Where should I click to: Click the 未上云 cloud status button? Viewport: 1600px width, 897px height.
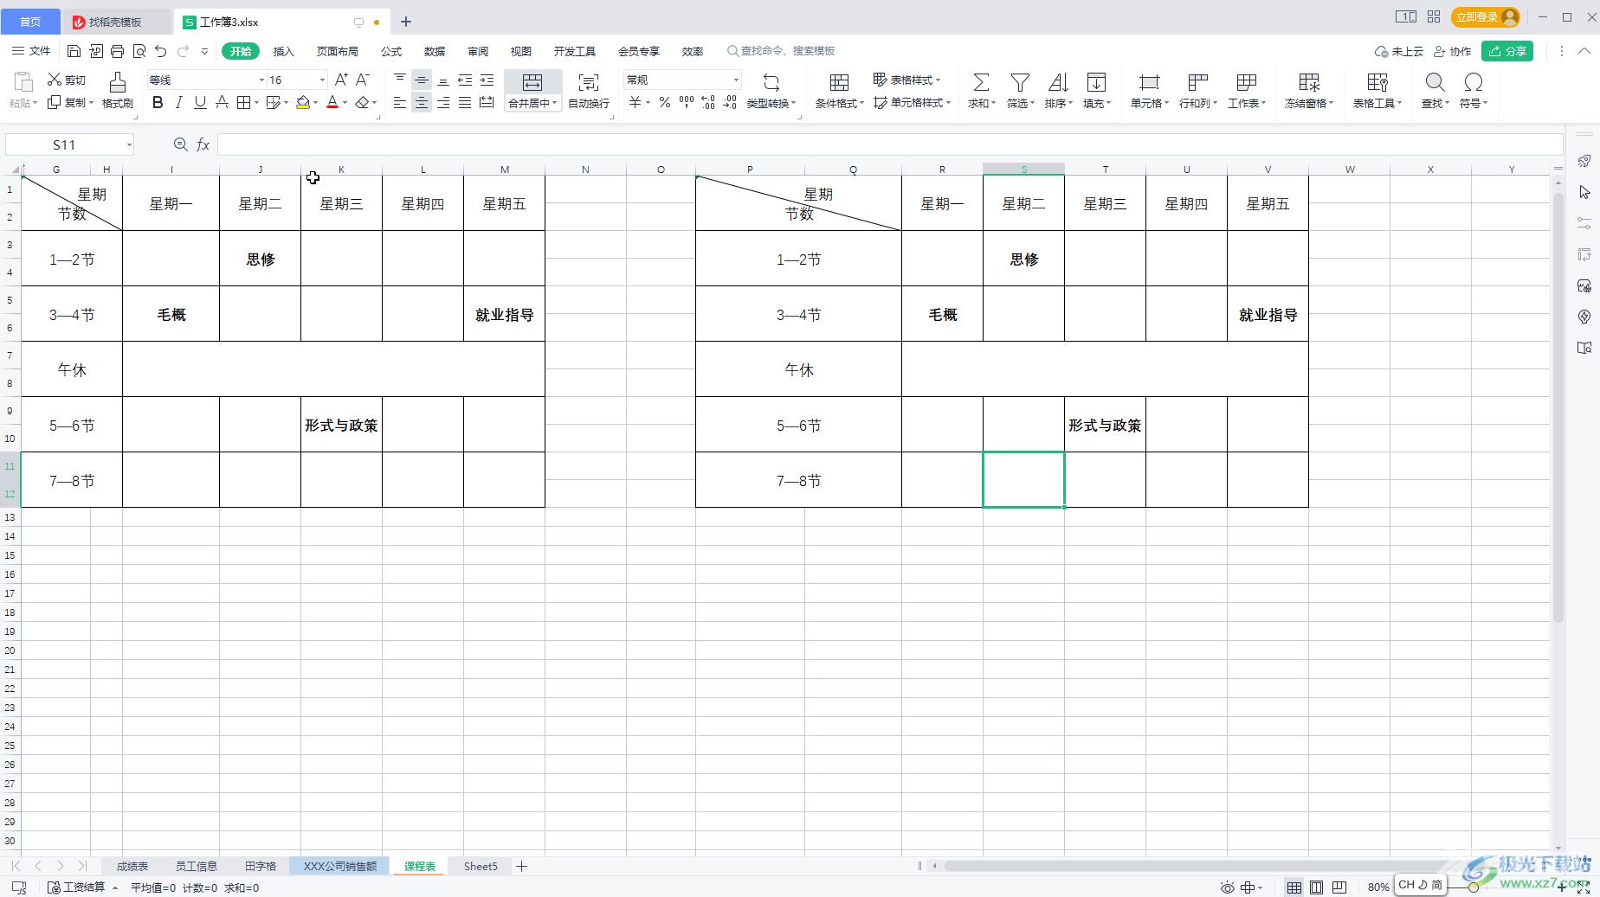[x=1399, y=51]
